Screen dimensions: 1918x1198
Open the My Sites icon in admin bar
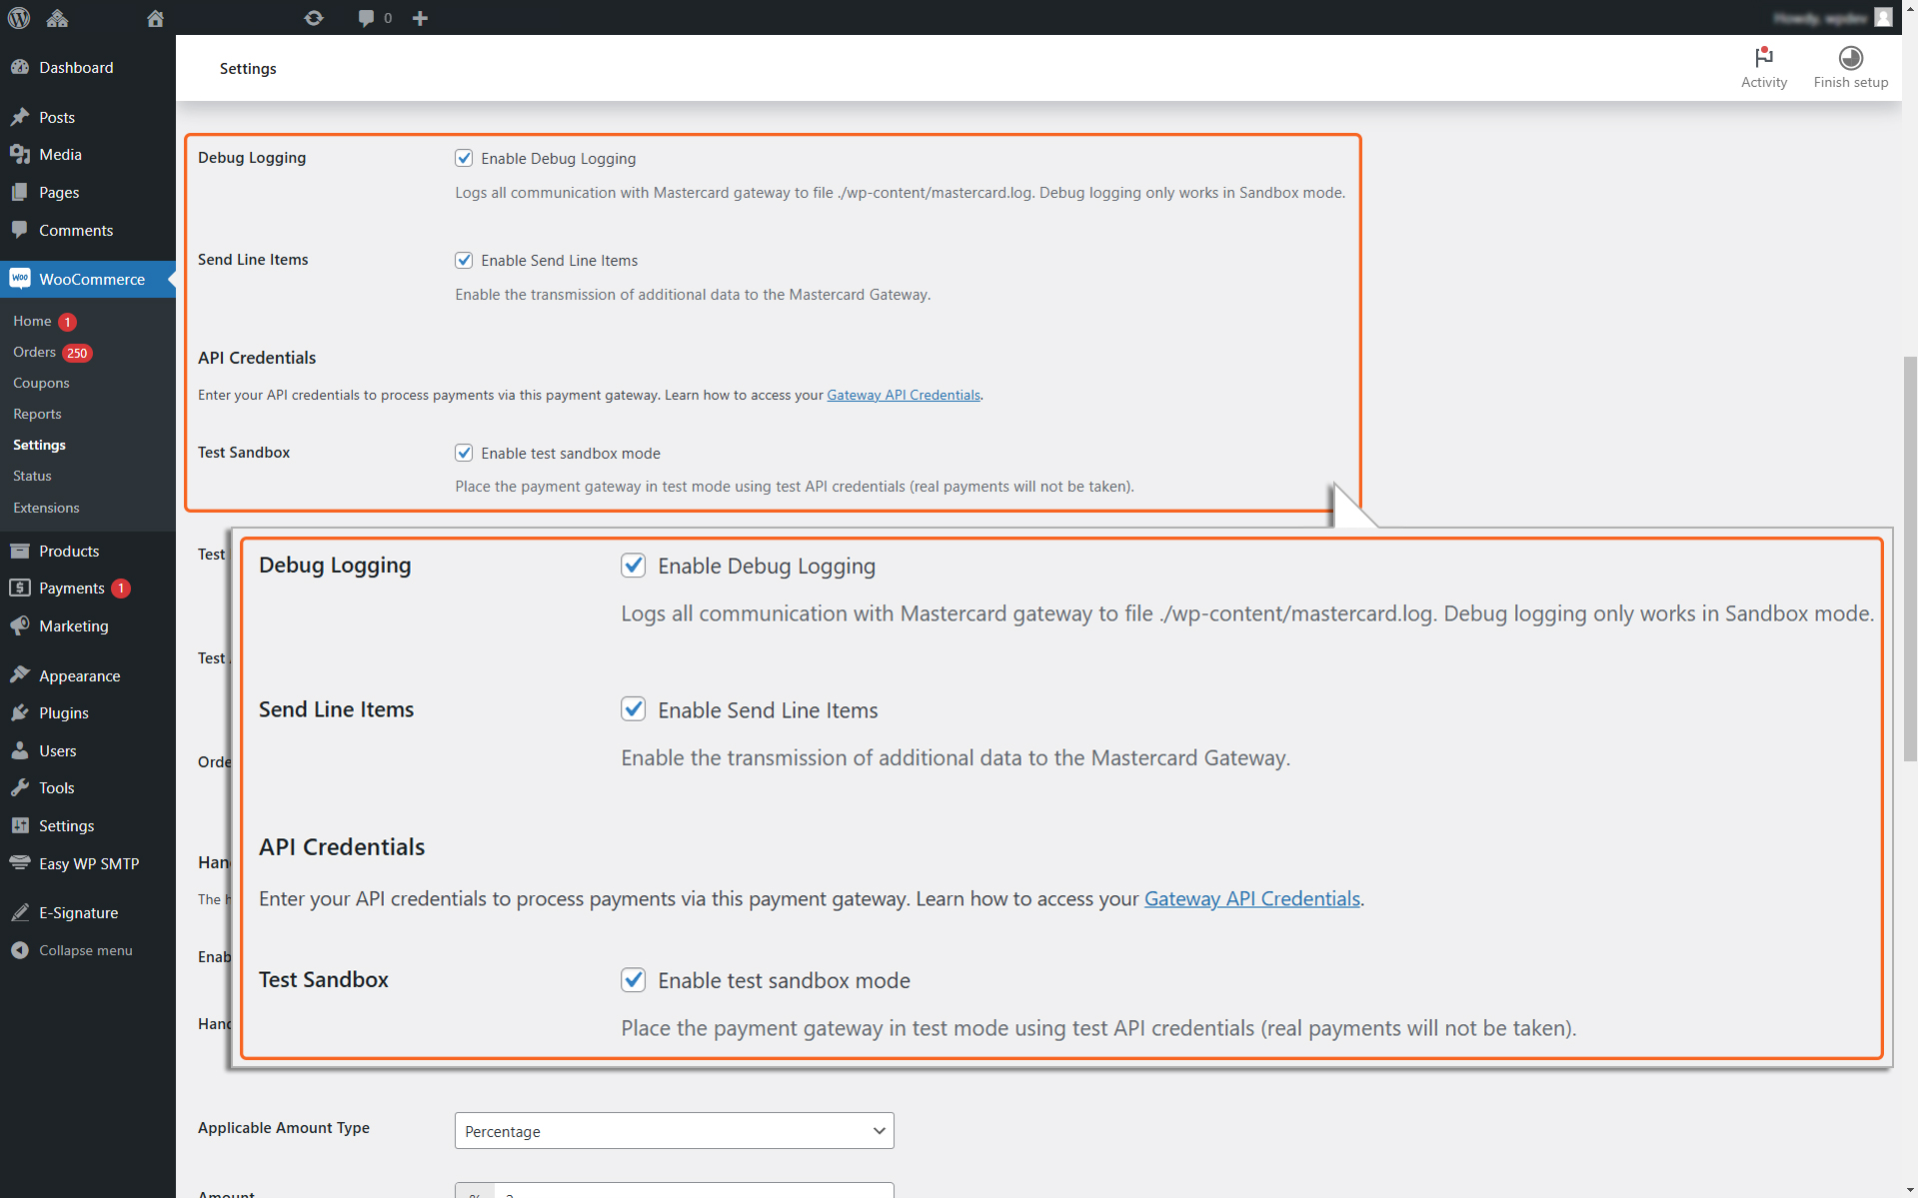[x=57, y=17]
